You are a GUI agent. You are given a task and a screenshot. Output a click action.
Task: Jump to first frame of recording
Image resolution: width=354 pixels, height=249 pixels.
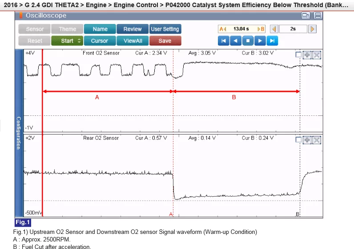[x=224, y=41]
